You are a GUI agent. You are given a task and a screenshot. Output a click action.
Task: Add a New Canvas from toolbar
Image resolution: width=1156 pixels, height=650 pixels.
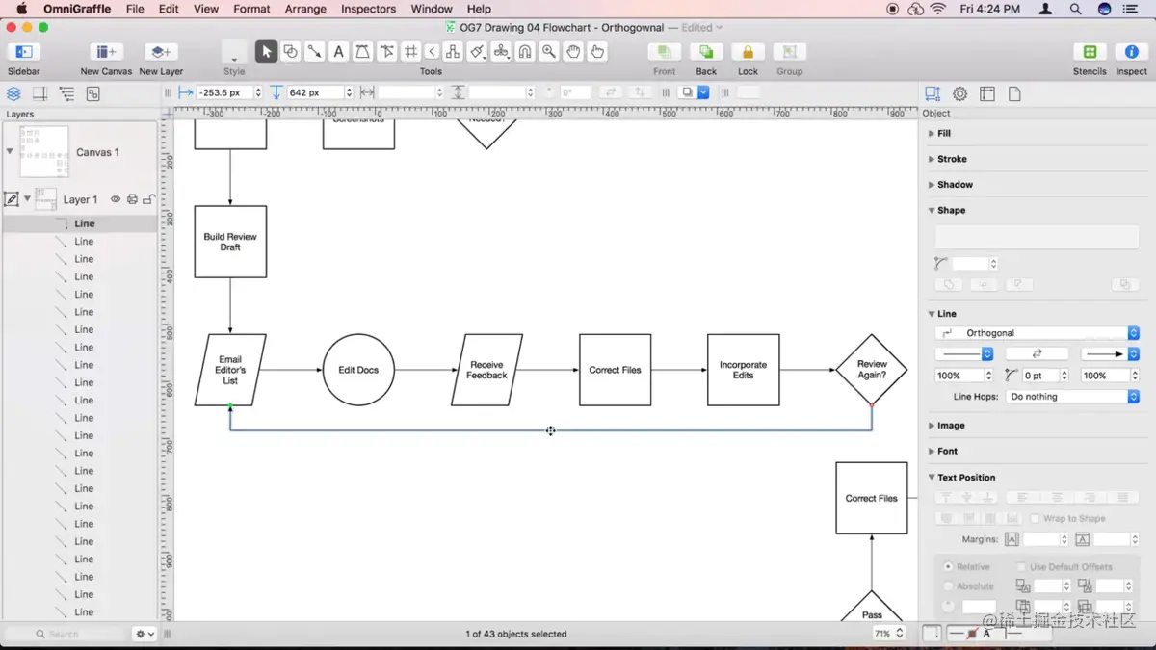106,52
